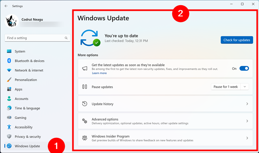Click the user profile avatar picture
The height and width of the screenshot is (153, 259).
(12, 21)
